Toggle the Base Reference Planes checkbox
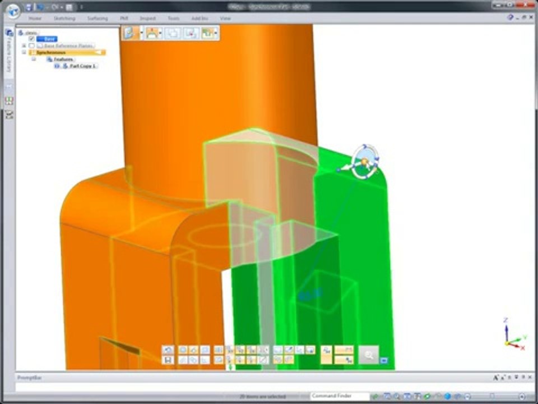 (x=31, y=45)
